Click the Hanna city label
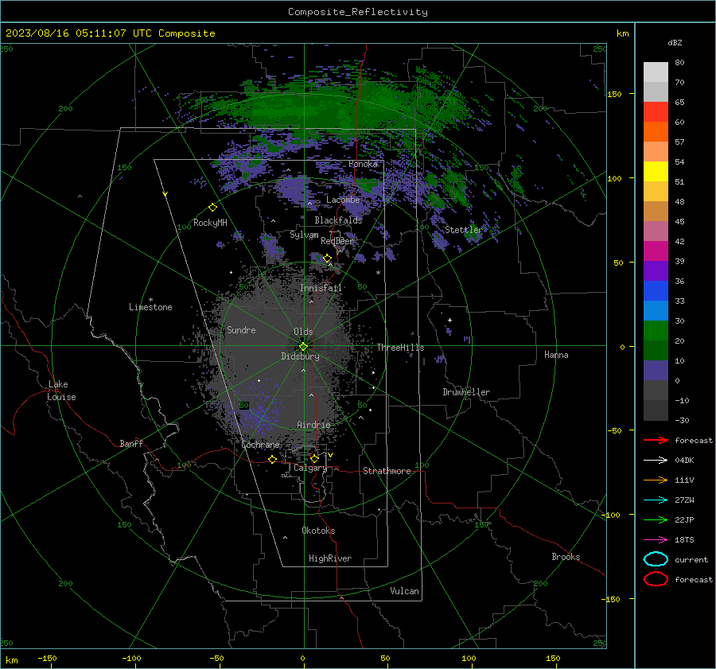This screenshot has height=669, width=716. [556, 355]
